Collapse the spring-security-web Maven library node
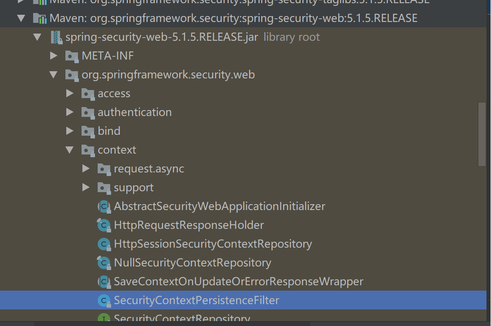Screen dimensions: 491x326 coord(22,18)
